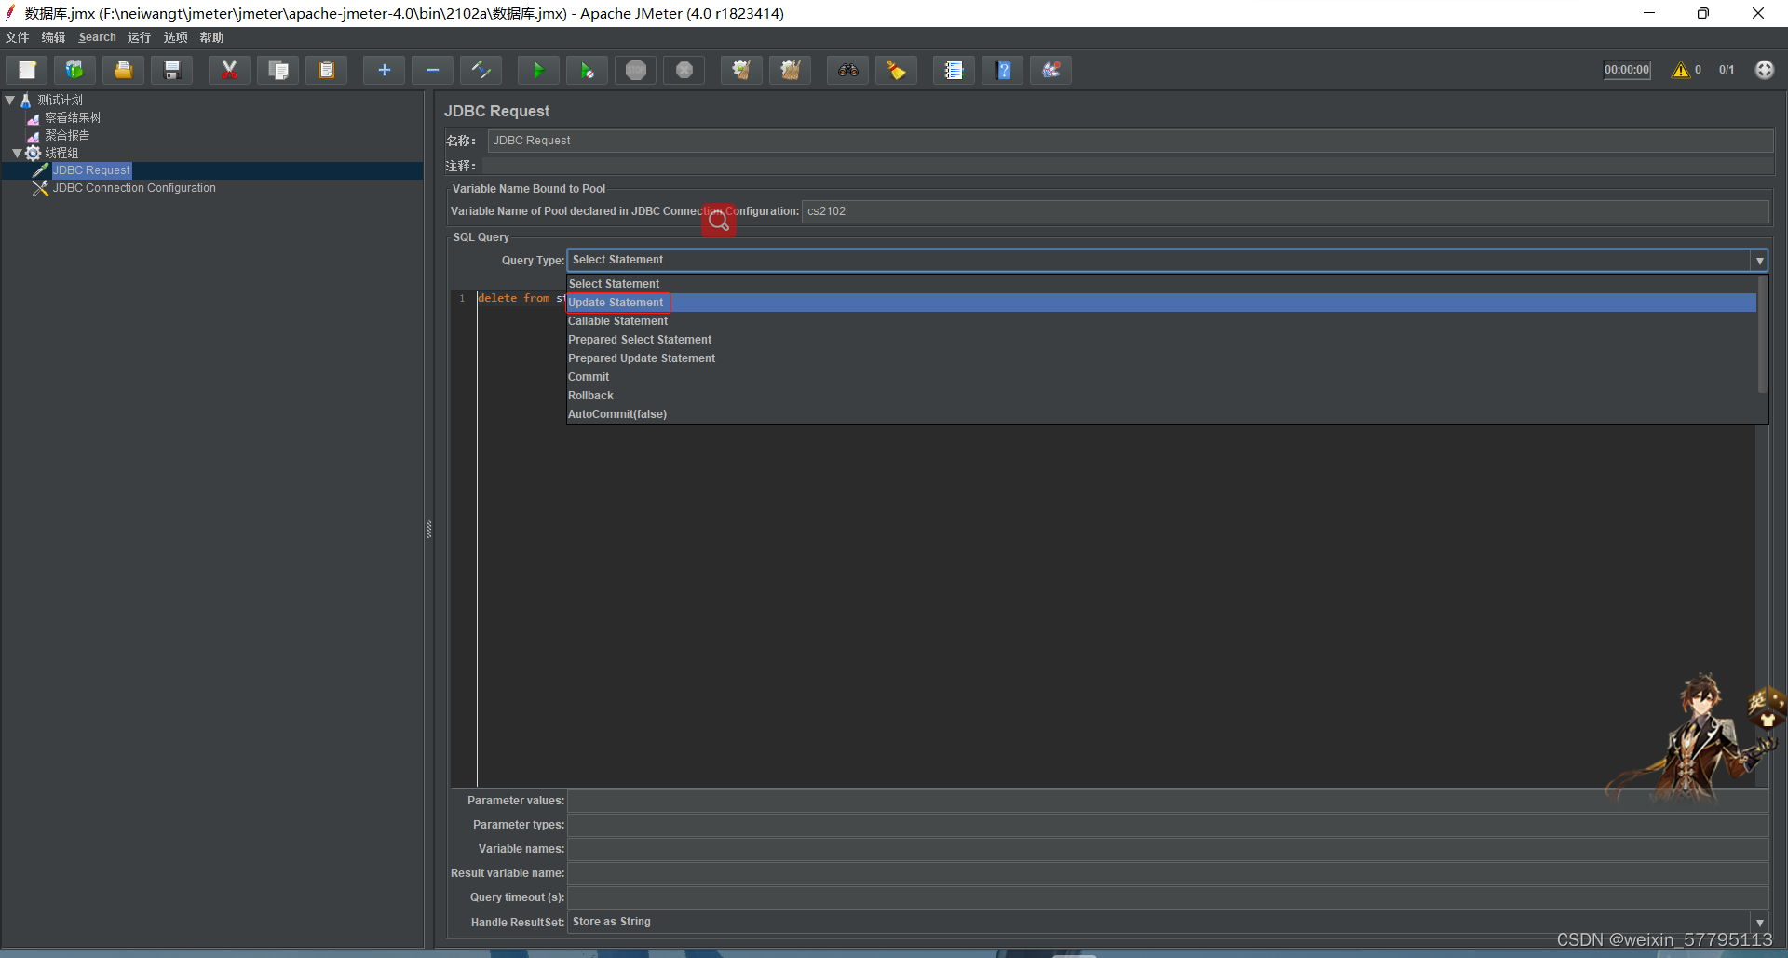The image size is (1788, 958).
Task: Click the Toggle enable/disable toolbar icon
Action: pos(481,70)
